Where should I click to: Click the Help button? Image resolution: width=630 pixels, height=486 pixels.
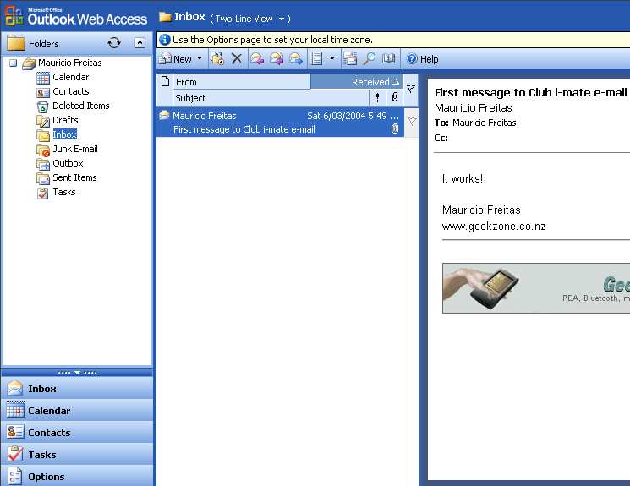point(422,59)
